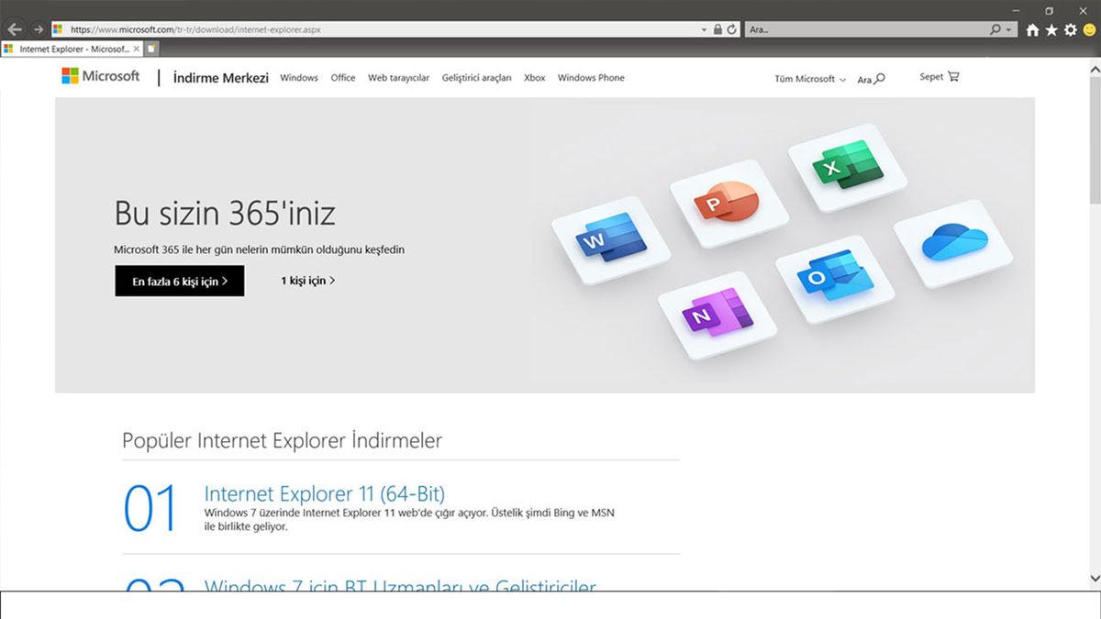Expand the Tüm Microsoft dropdown
Viewport: 1101px width, 619px height.
[806, 79]
